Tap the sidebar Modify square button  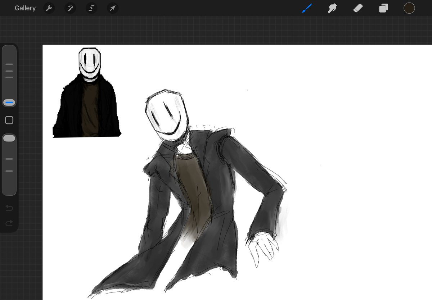9,120
